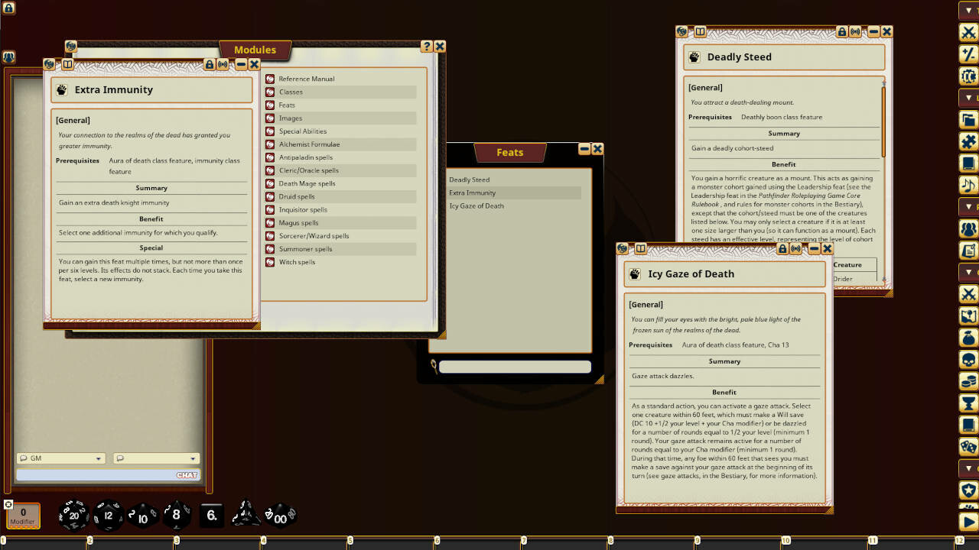
Task: Click the broadcast/share icon on Icy Gaze of Death window
Action: [x=795, y=248]
